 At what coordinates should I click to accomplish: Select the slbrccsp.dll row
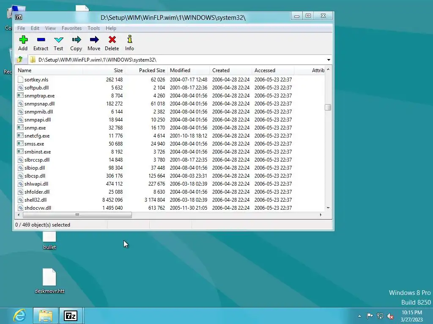tap(170, 159)
